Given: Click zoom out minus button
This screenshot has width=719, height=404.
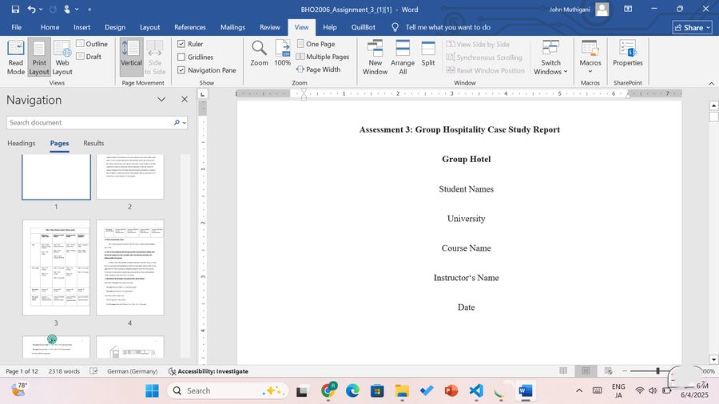Looking at the screenshot, I should click(624, 371).
